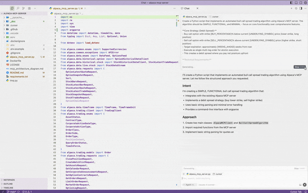Screen dimensions: 308x193
Task: Select alpaca_mcp_server.py in the explorer tree
Action: 23,57
